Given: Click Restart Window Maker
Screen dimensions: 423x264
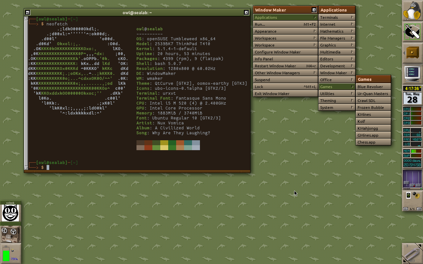Looking at the screenshot, I should pos(286,66).
